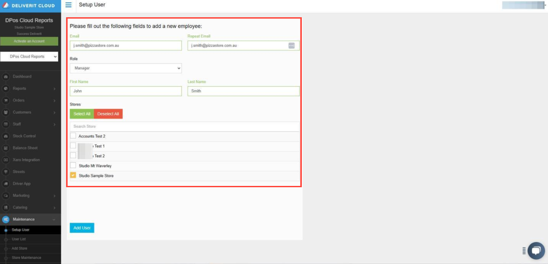Screen dimensions: 548x264
Task: Open Xero Integration in the sidebar
Action: [26, 160]
